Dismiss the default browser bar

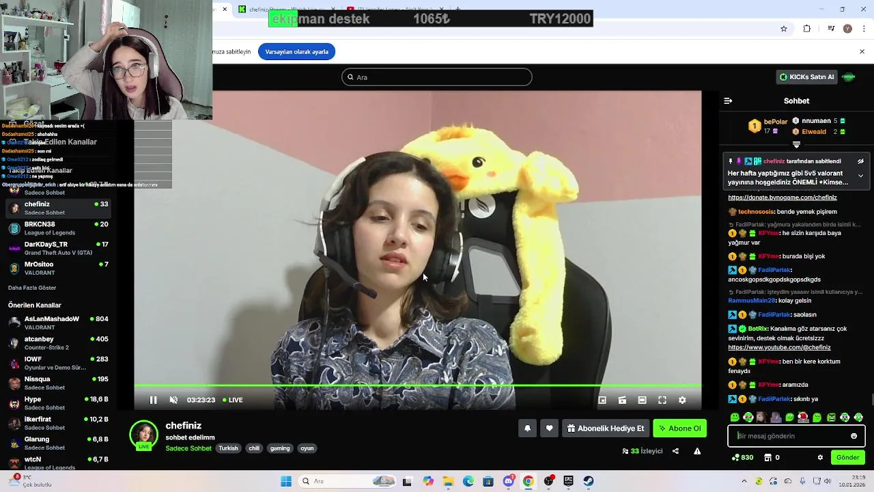coord(862,52)
